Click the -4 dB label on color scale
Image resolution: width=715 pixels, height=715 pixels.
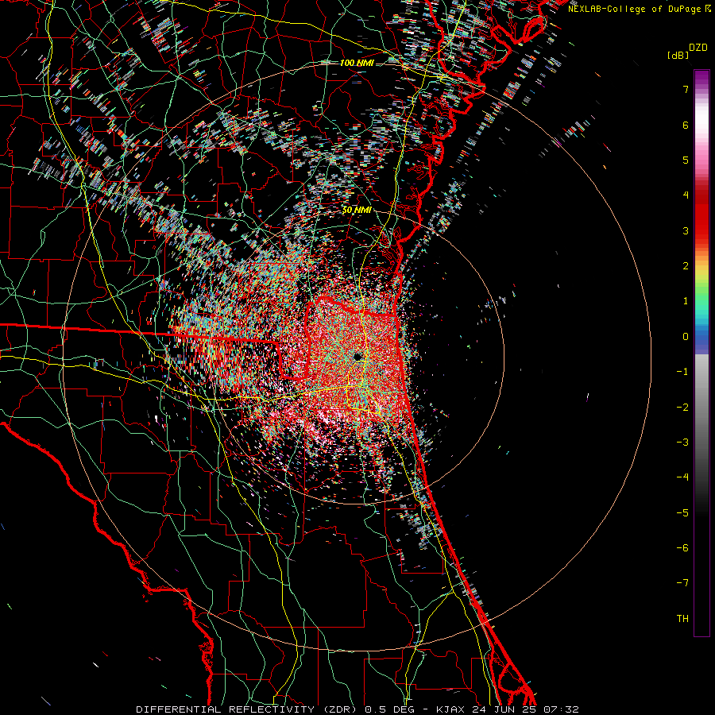[x=682, y=477]
